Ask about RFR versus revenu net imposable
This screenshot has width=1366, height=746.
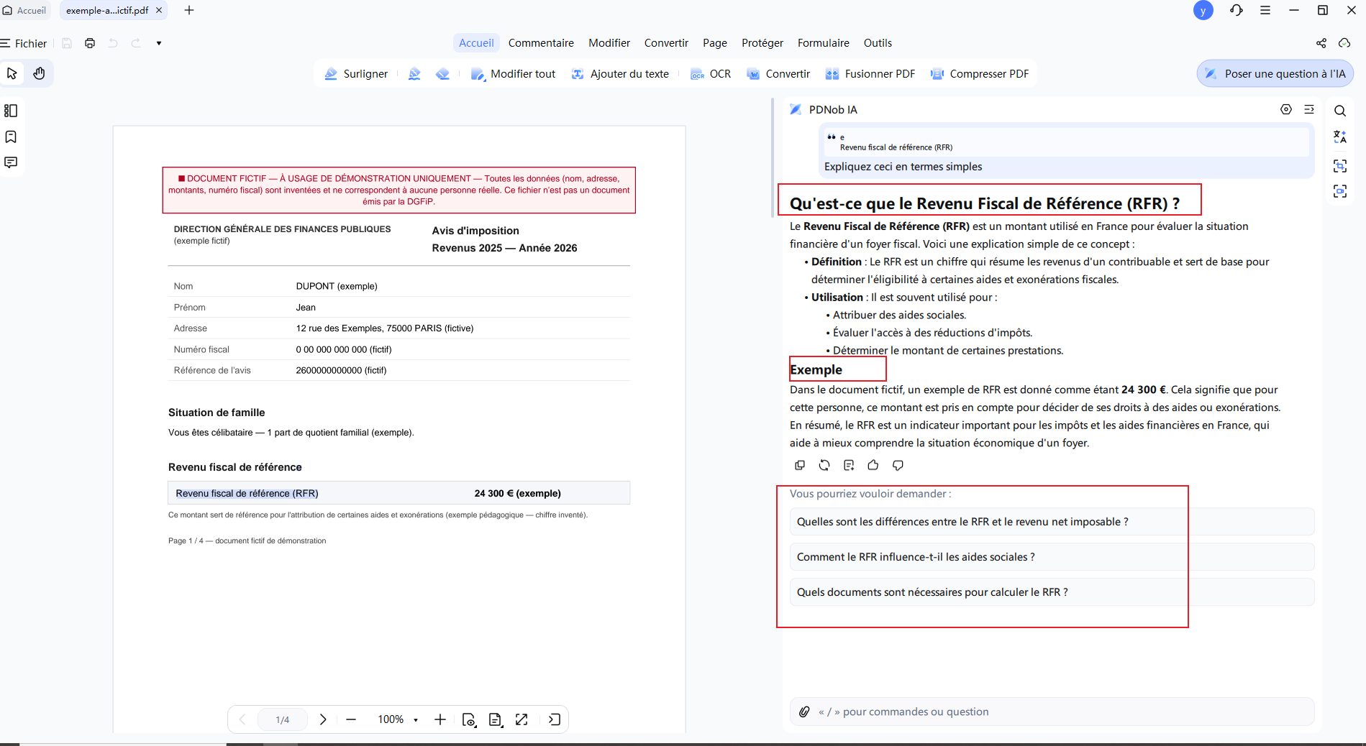pos(1052,522)
